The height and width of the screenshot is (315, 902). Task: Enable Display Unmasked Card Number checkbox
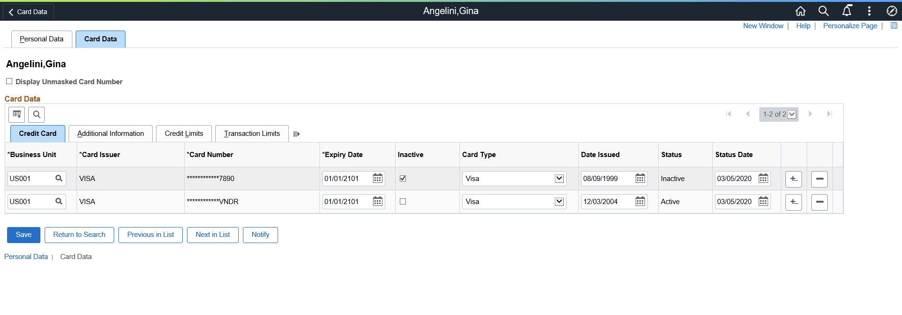[x=9, y=81]
